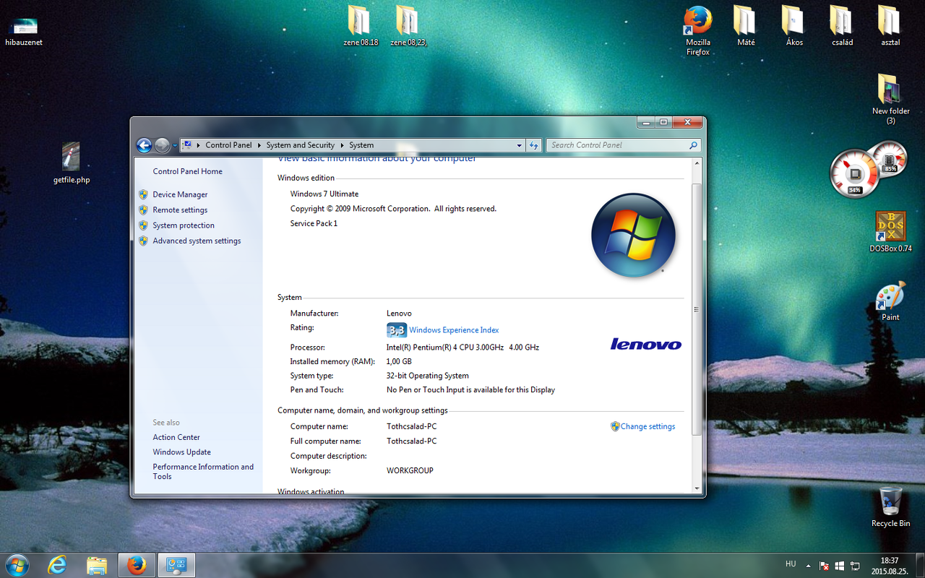This screenshot has width=925, height=578.
Task: Click the shield icon beside Remote settings
Action: tap(143, 210)
